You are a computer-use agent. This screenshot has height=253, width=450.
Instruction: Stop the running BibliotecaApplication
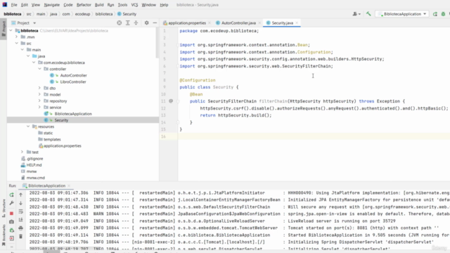pyautogui.click(x=11, y=214)
